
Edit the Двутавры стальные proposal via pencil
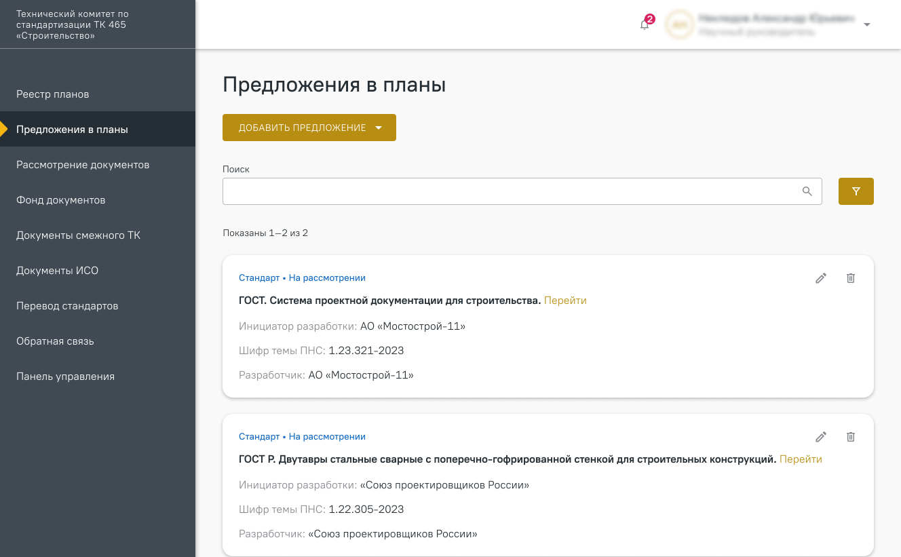[x=821, y=437]
